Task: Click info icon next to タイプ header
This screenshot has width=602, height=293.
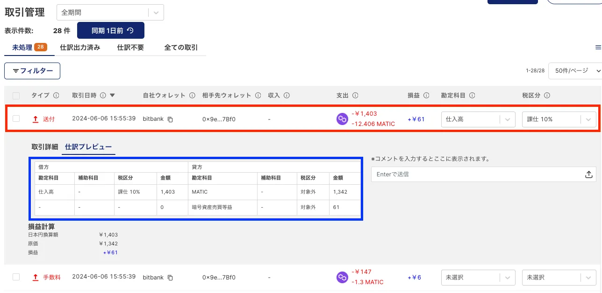Action: (56, 96)
